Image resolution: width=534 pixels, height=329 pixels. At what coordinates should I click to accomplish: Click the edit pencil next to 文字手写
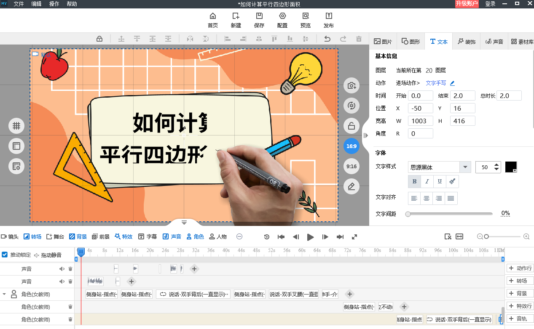[452, 83]
